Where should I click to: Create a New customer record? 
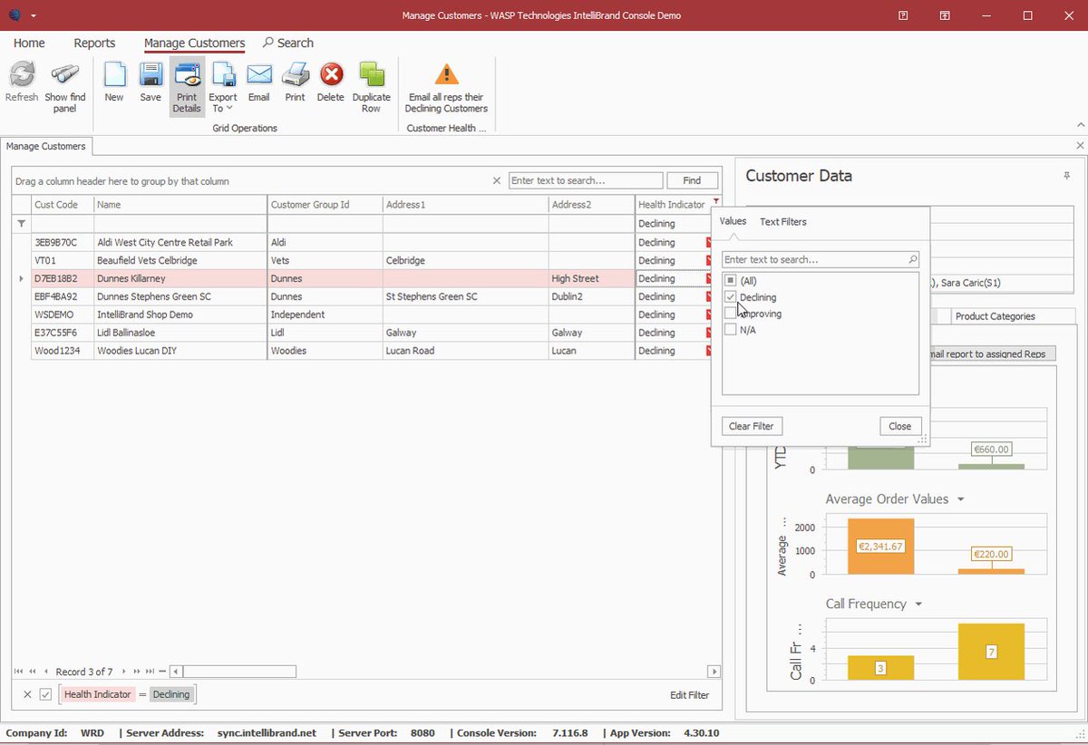114,74
